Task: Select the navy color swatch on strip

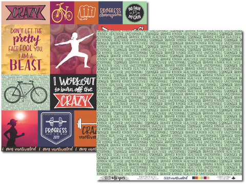Action: pyautogui.click(x=194, y=178)
